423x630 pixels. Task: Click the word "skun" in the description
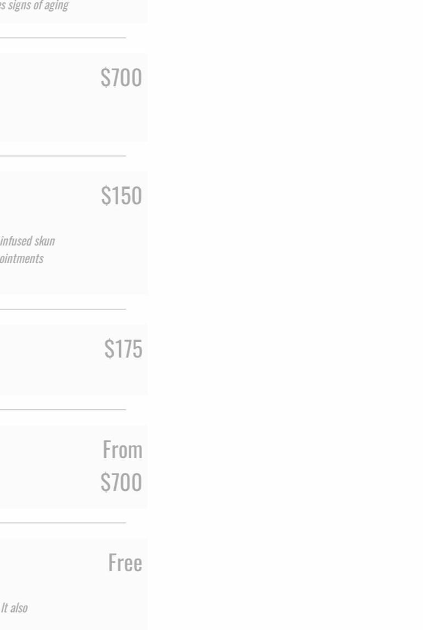(44, 241)
